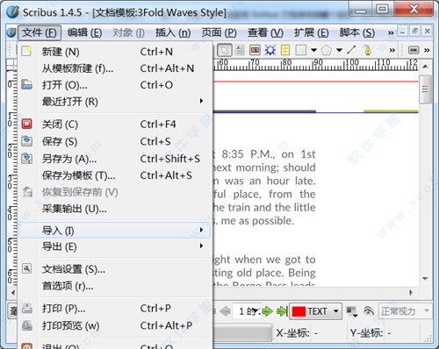Expand the shape tool dropdown arrow
The image size is (439, 349).
coord(314,50)
